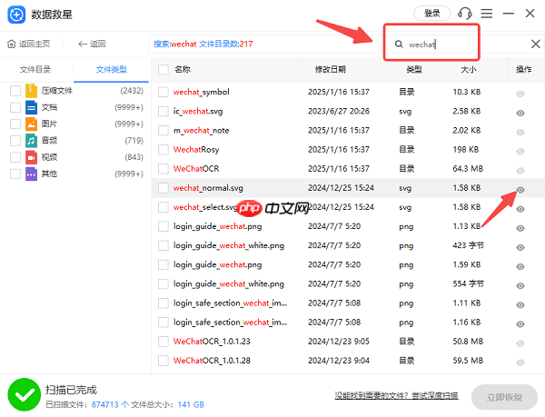This screenshot has width=545, height=417.
Task: Select the WeChatOCR_1.0.1.23 row checkbox
Action: click(163, 342)
